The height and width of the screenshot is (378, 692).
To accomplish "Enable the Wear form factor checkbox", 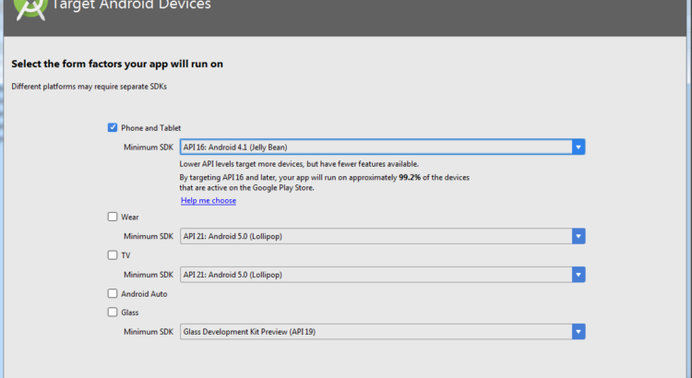I will 113,218.
